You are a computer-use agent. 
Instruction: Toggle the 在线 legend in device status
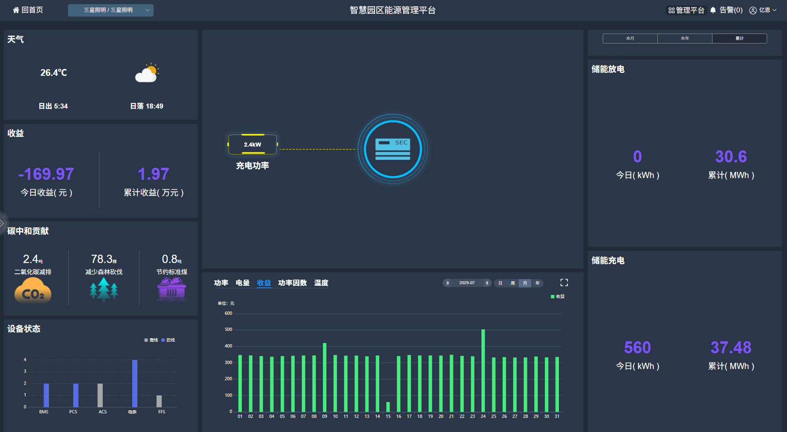tap(168, 340)
